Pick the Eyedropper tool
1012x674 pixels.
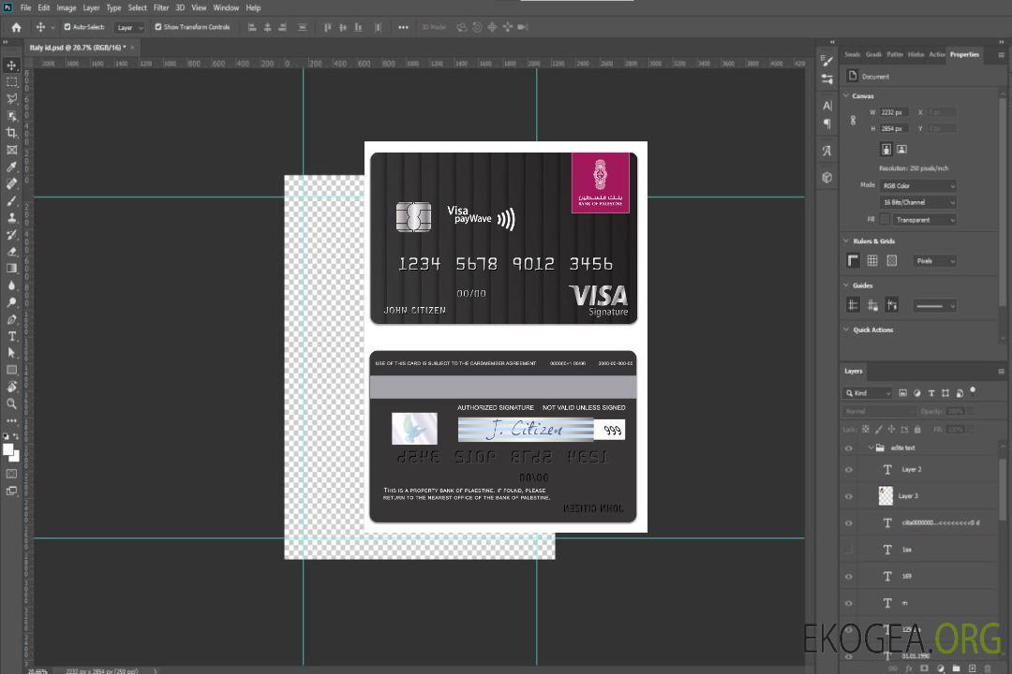[x=11, y=167]
